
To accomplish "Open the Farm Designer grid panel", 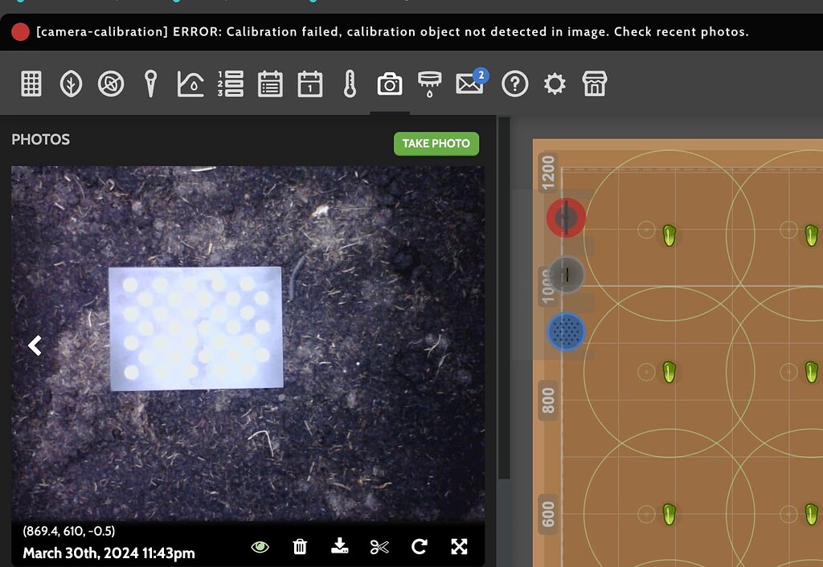I will click(31, 83).
